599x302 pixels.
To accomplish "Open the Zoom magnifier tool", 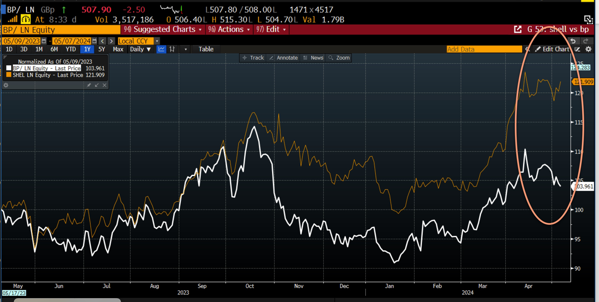I will click(x=339, y=58).
